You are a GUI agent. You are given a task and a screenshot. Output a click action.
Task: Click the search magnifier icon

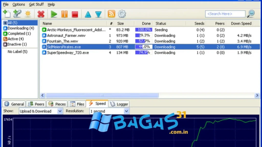pos(251,14)
